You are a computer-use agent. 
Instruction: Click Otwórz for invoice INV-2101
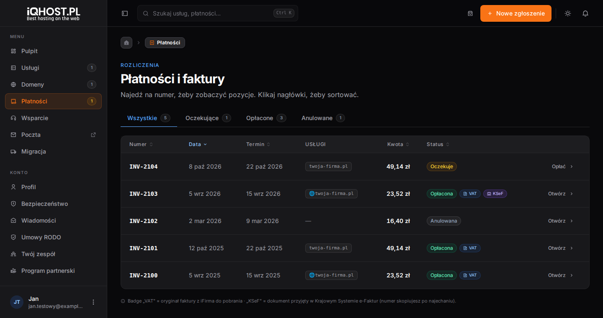[x=561, y=248]
